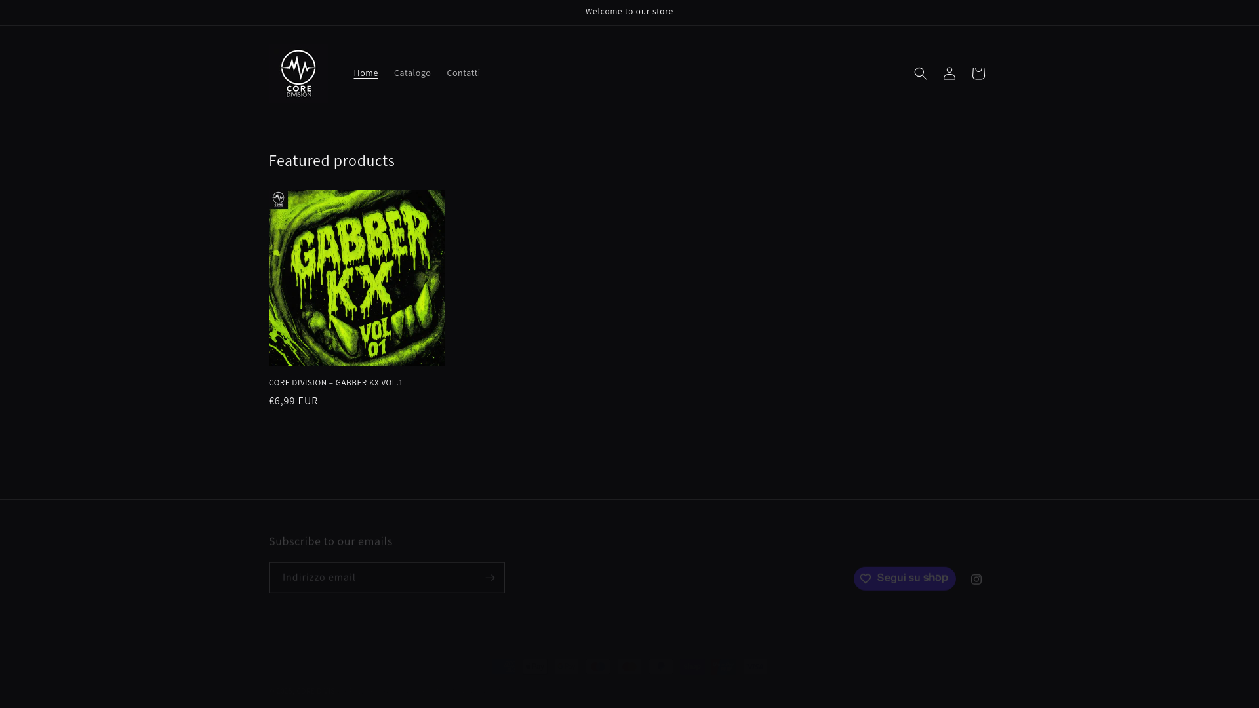Open the shopping cart icon
The image size is (1259, 708).
point(978,73)
